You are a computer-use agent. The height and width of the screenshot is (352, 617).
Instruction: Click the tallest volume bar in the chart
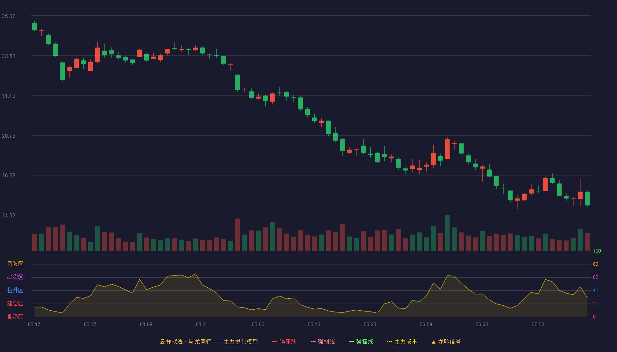(x=447, y=233)
